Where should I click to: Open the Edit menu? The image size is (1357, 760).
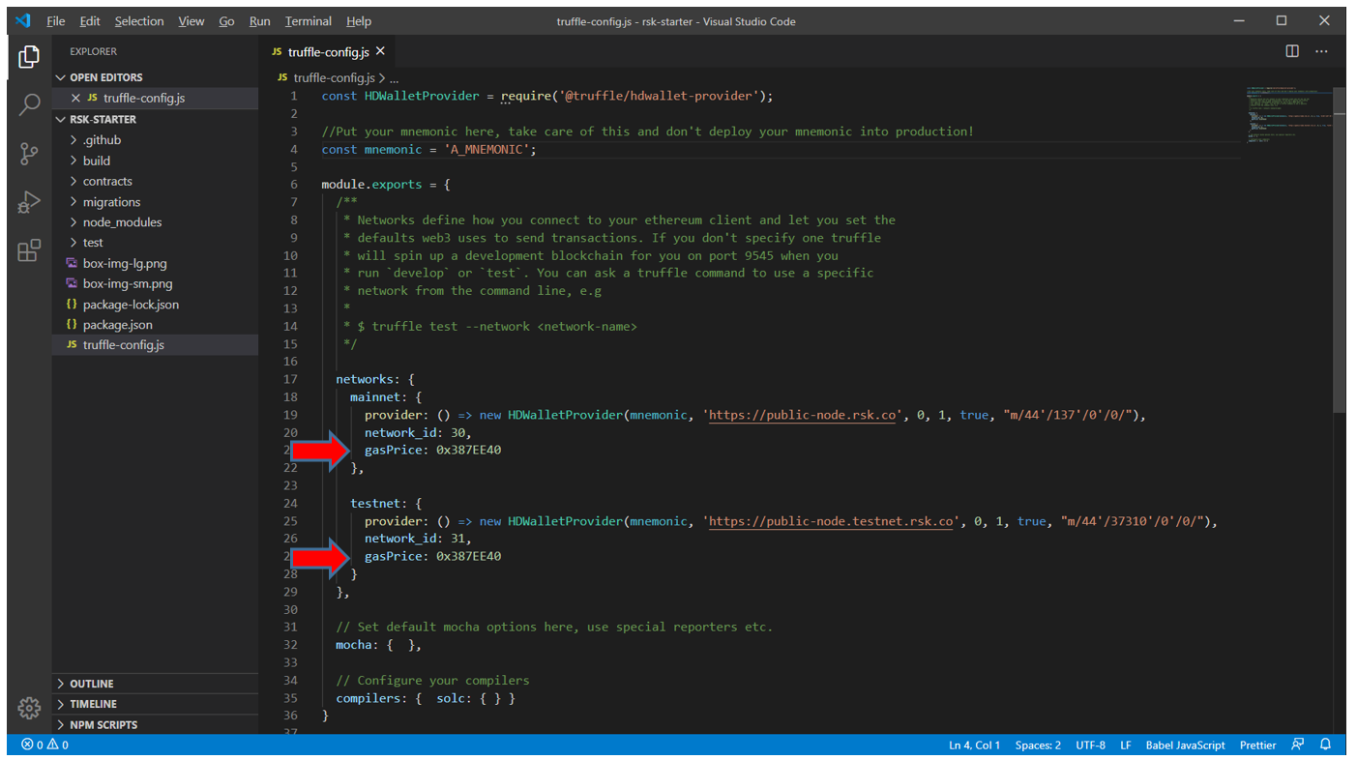pyautogui.click(x=90, y=21)
